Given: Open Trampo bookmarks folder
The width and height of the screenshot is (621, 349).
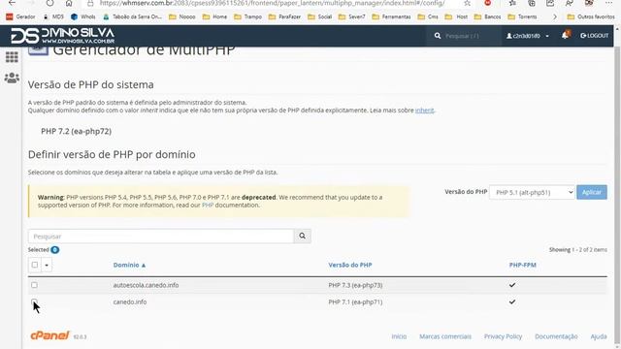Looking at the screenshot, I should click(248, 16).
